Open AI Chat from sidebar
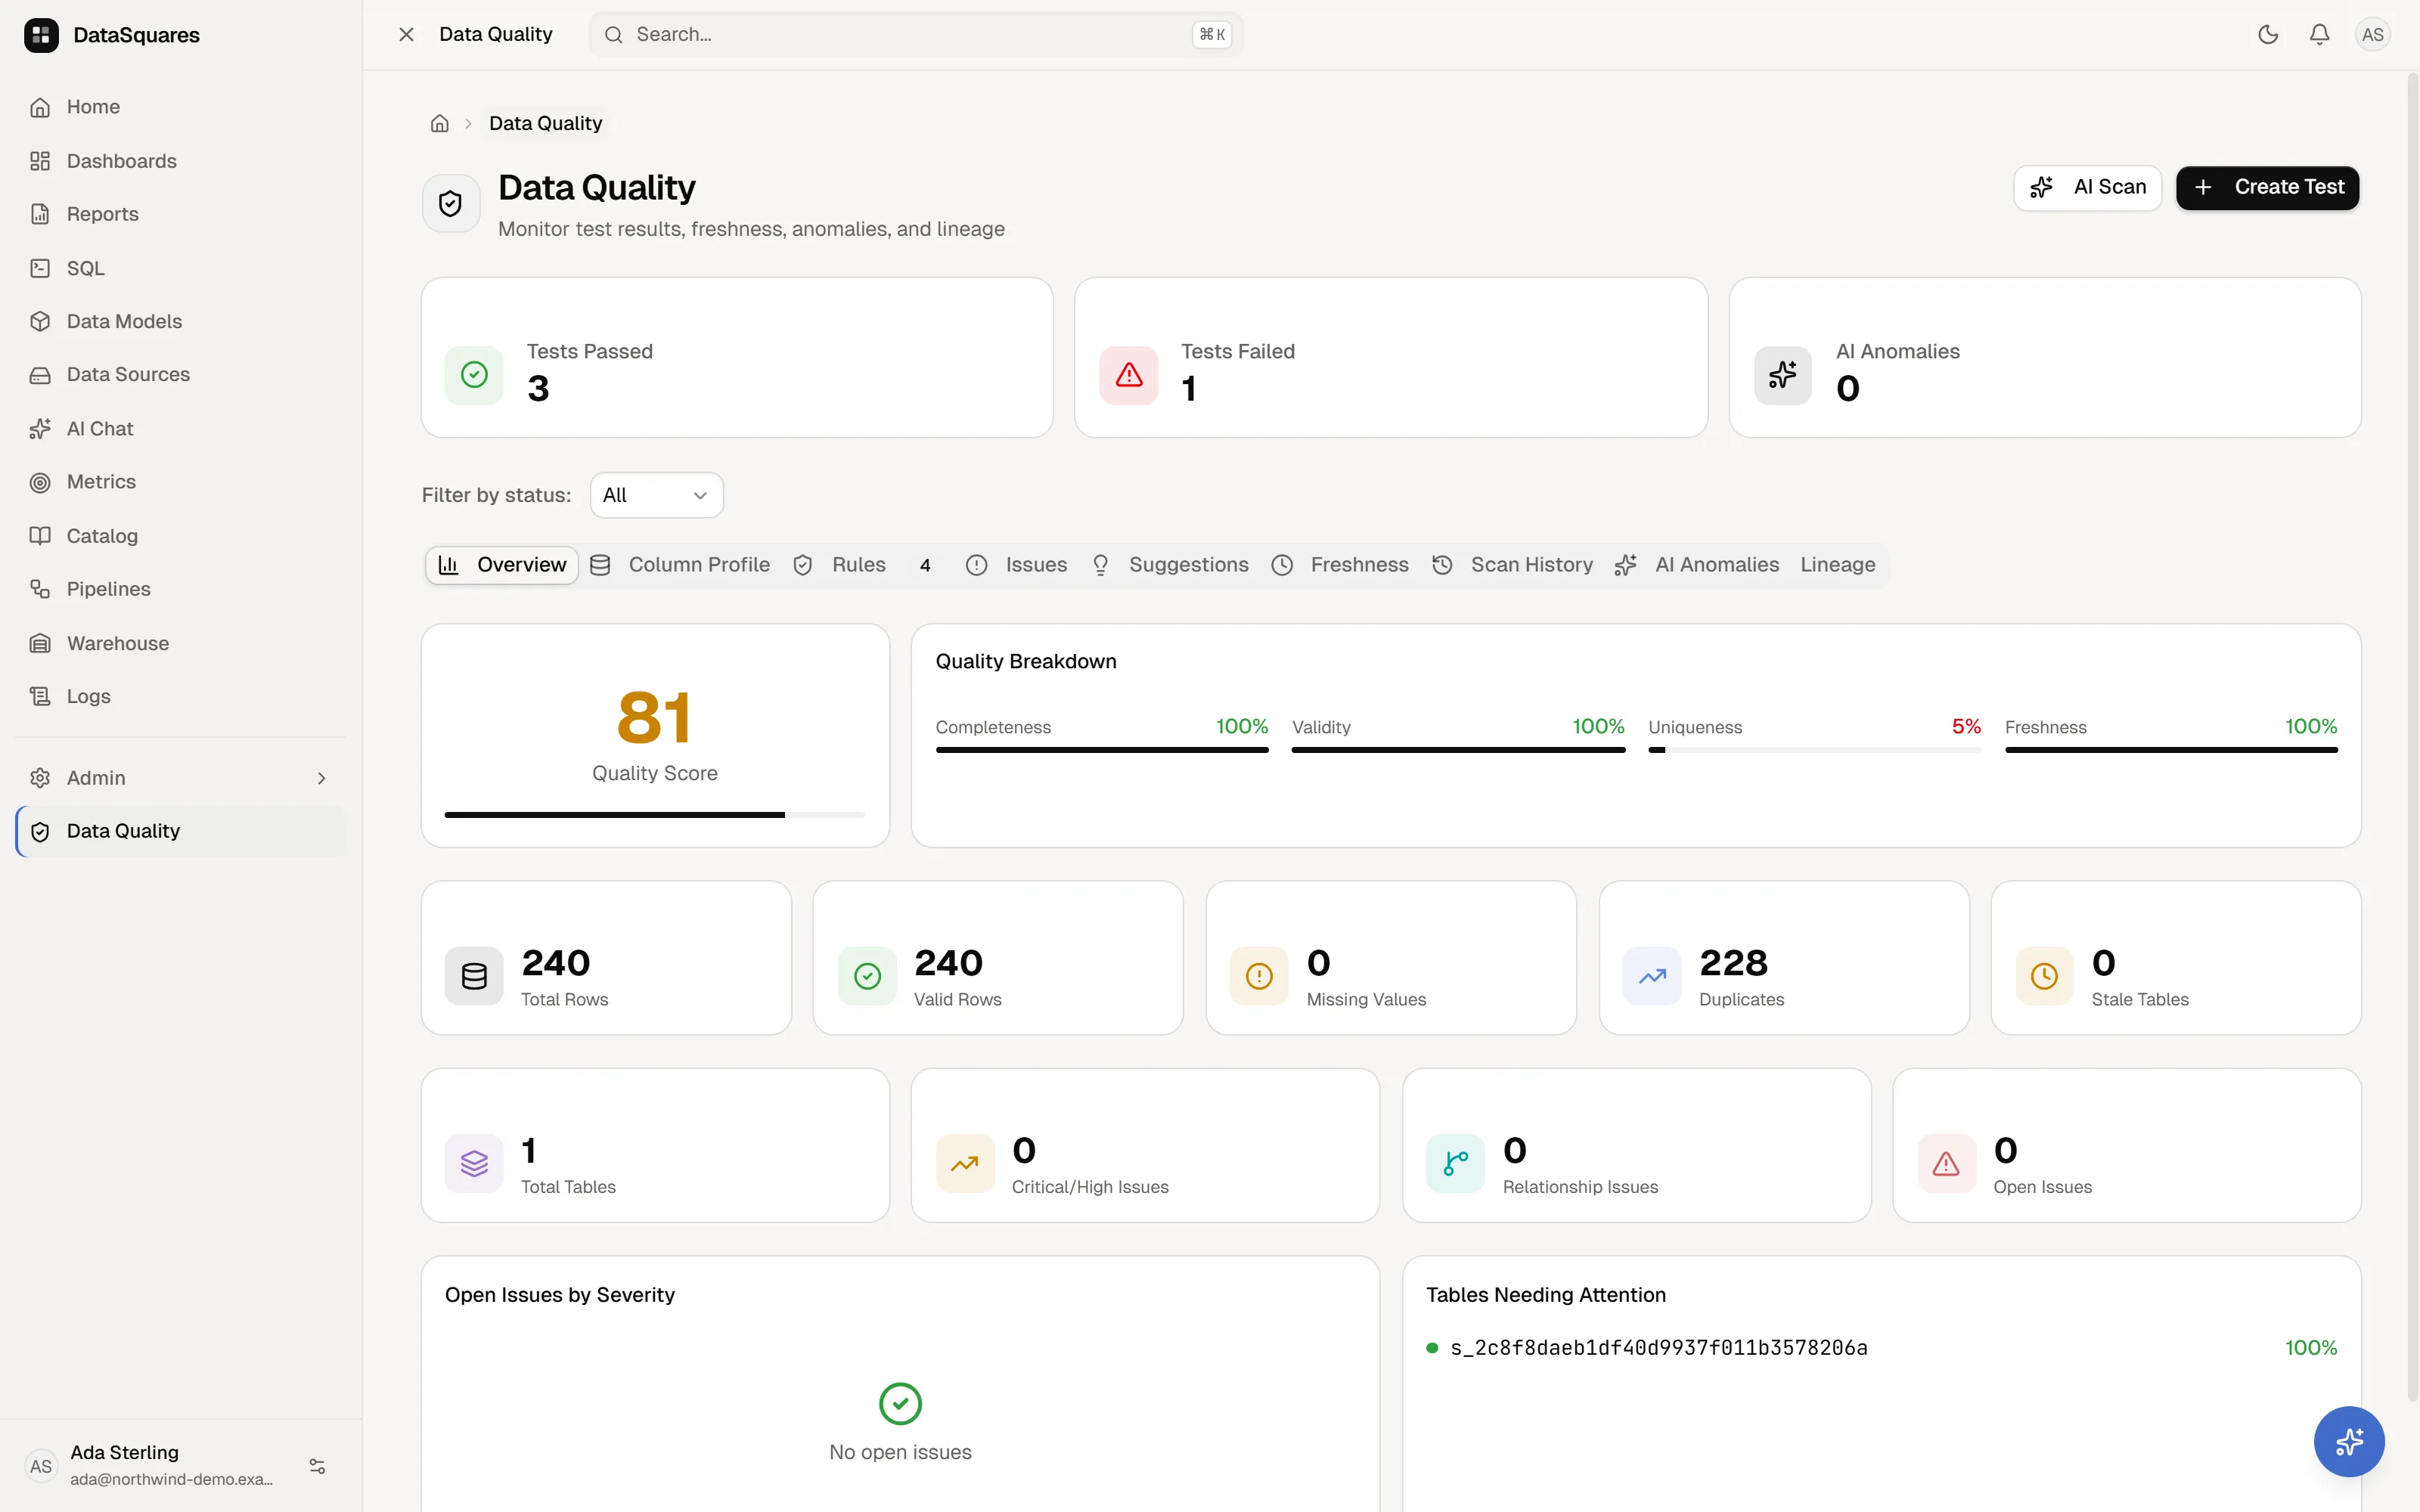 coord(180,428)
